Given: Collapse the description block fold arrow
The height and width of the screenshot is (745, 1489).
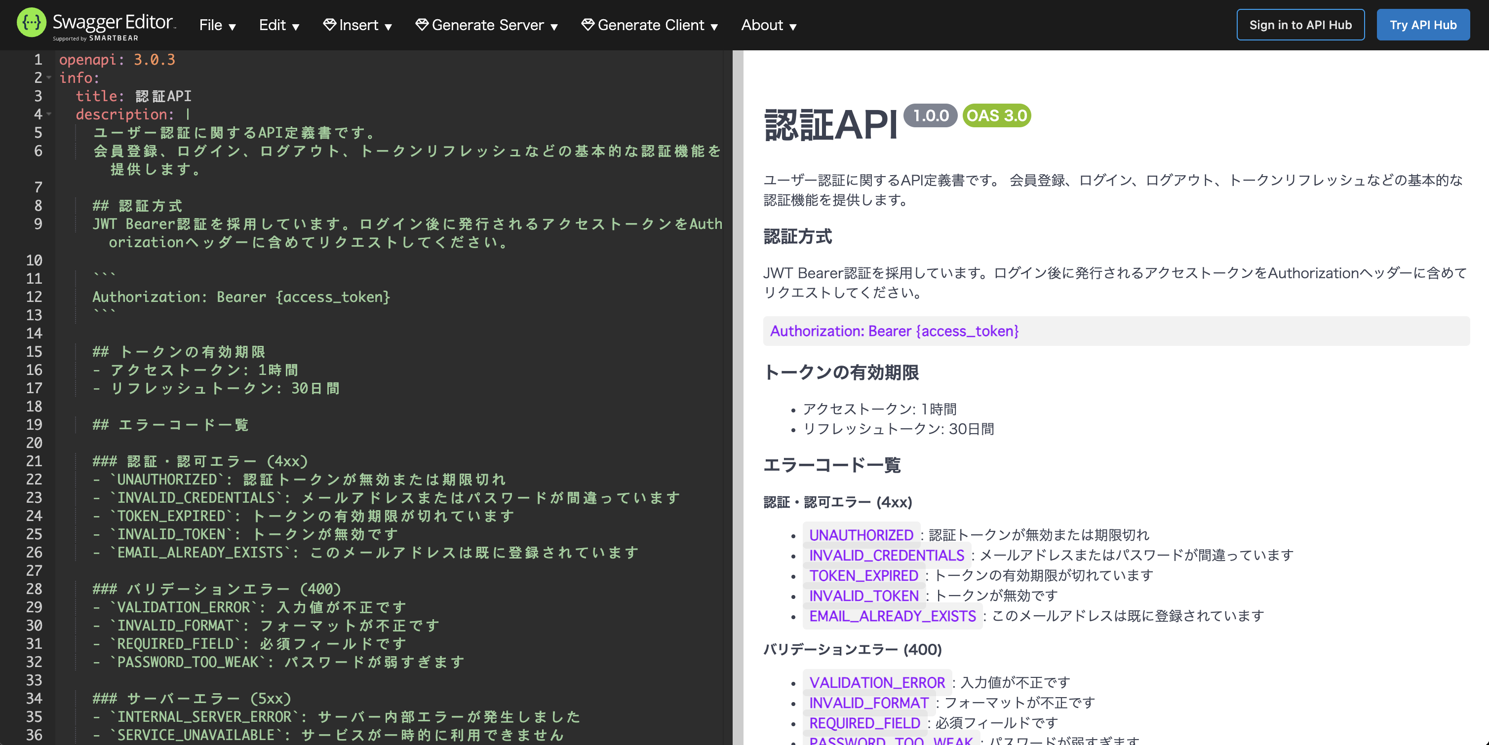Looking at the screenshot, I should tap(49, 114).
